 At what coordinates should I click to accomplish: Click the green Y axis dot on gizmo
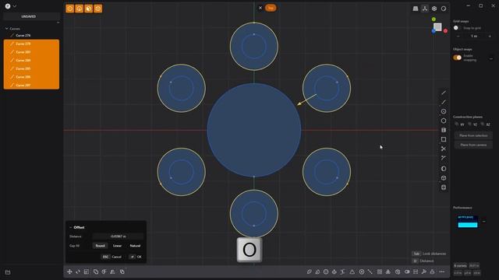pos(434,19)
